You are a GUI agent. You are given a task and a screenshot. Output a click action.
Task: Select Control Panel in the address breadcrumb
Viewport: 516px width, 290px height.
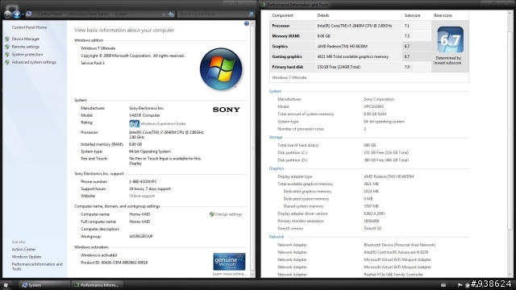(x=50, y=14)
